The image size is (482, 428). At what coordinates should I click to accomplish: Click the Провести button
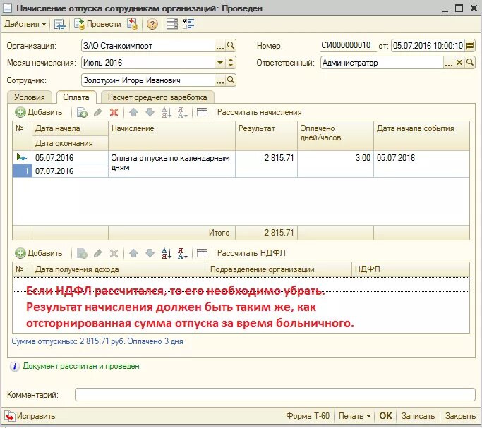click(x=97, y=24)
